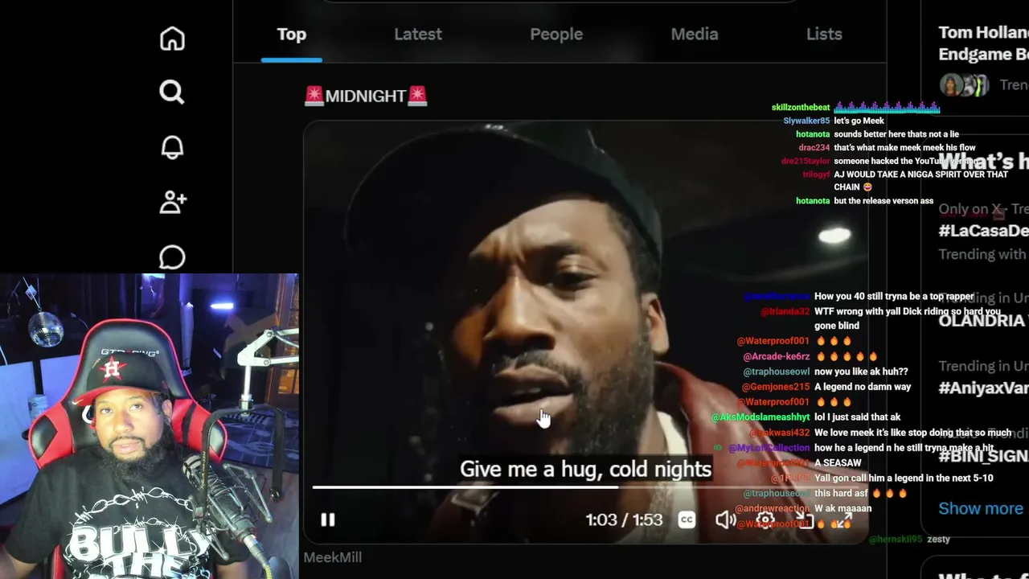Click the video caption "Give me a hug, cold nights"
The width and height of the screenshot is (1029, 579).
pos(585,469)
